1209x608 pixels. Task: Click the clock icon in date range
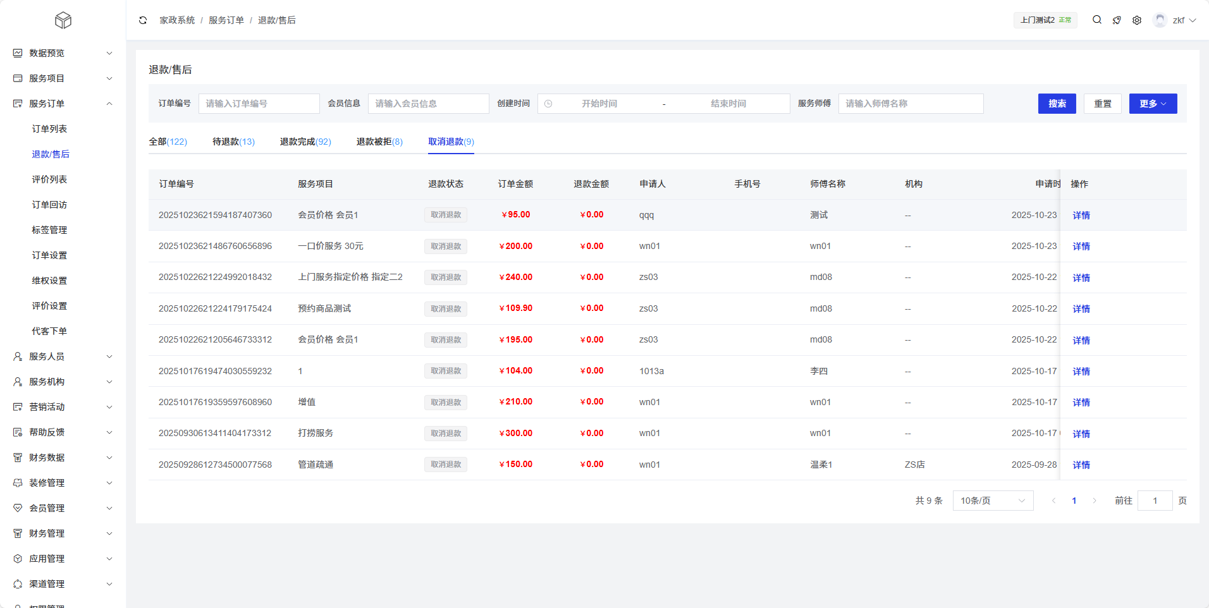[x=548, y=104]
